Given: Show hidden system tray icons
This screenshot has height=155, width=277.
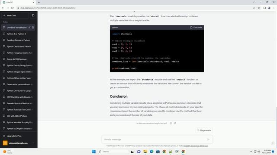Looking at the screenshot, I should click(251, 152).
